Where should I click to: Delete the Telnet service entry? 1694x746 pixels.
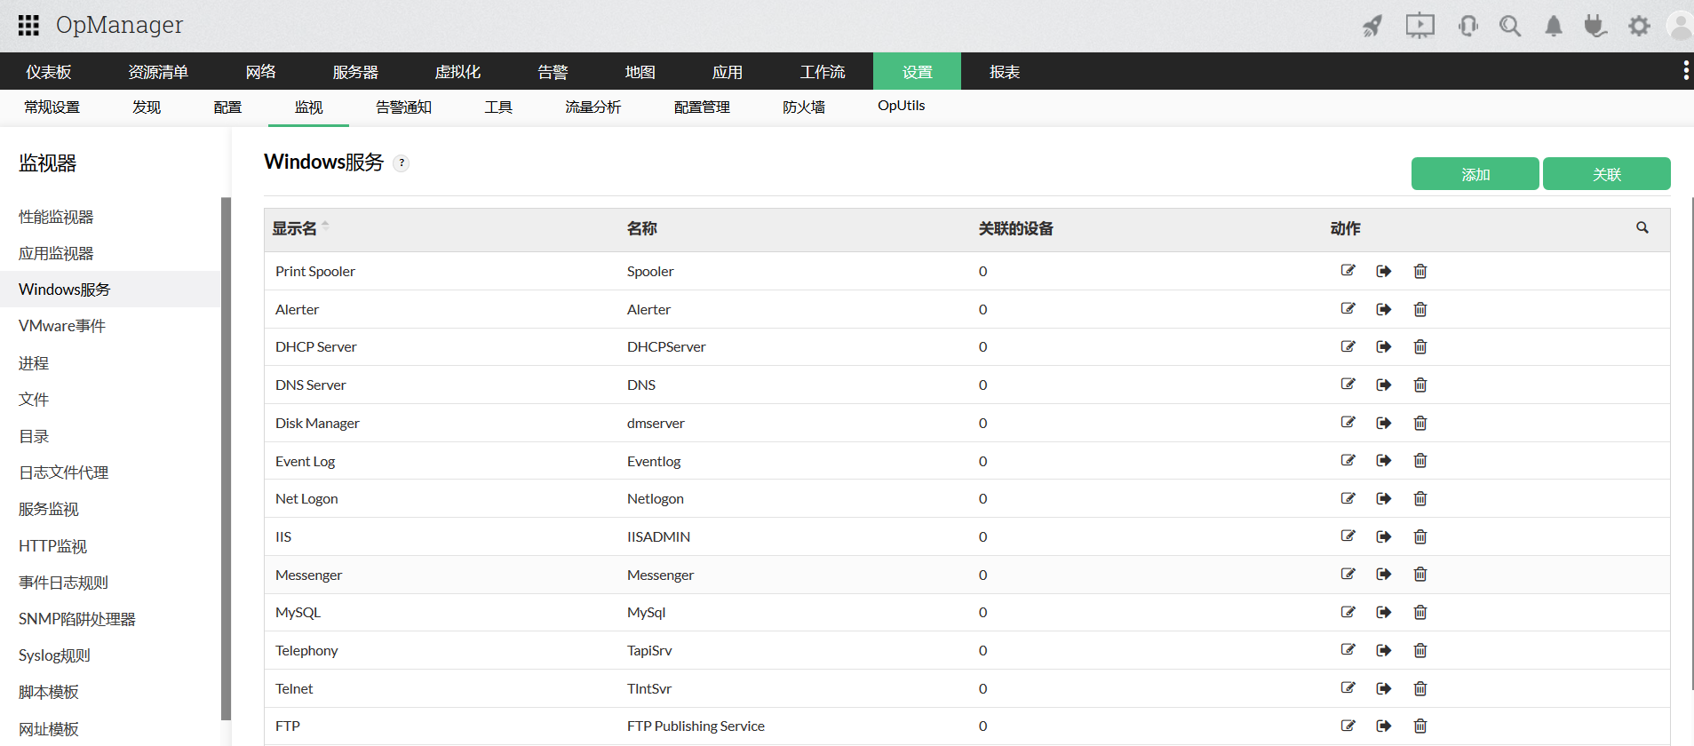coord(1420,688)
